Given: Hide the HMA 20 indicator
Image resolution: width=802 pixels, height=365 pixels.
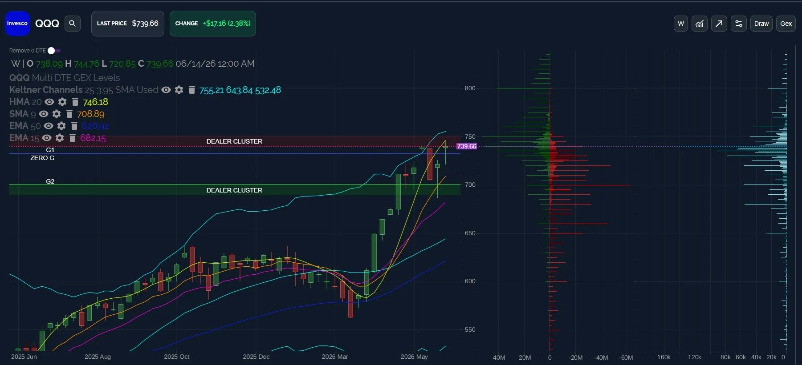Looking at the screenshot, I should 49,102.
